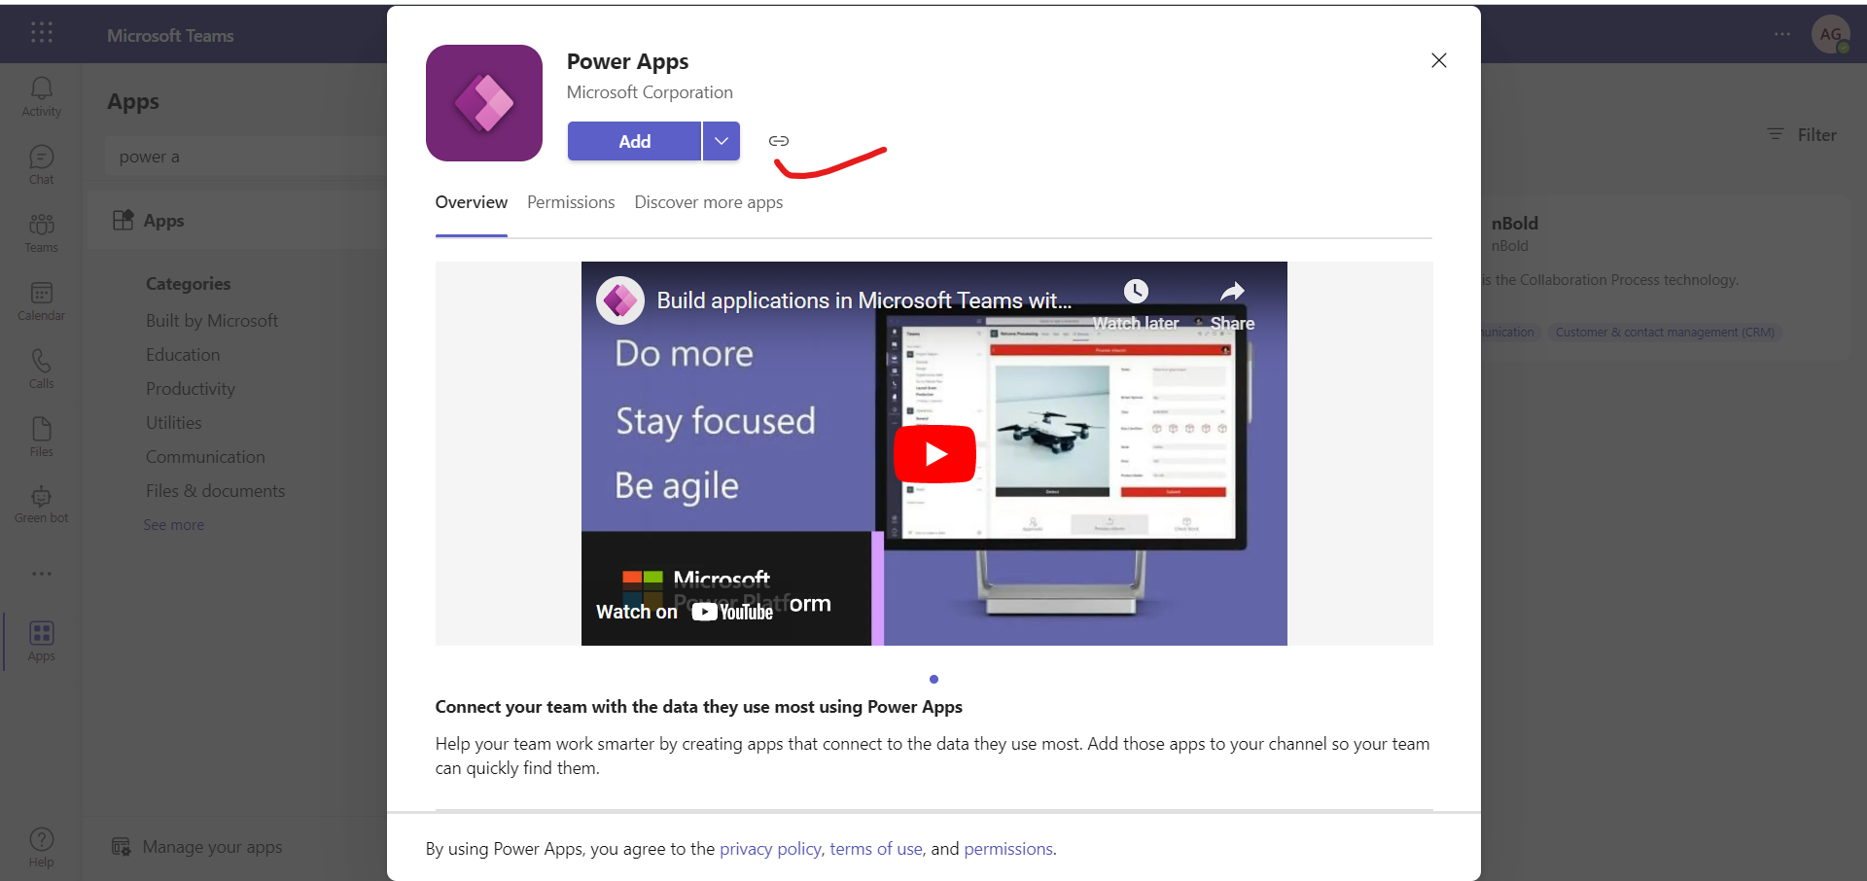
Task: Select the Calls icon
Action: click(x=41, y=369)
